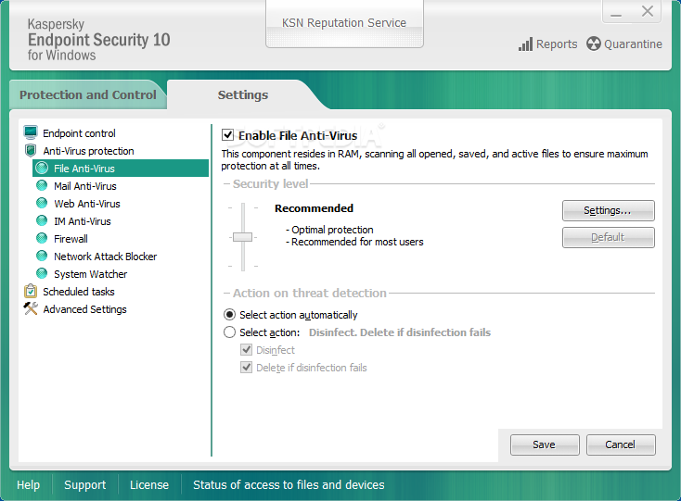Viewport: 681px width, 501px height.
Task: Click the System Watcher status circle icon
Action: 42,274
